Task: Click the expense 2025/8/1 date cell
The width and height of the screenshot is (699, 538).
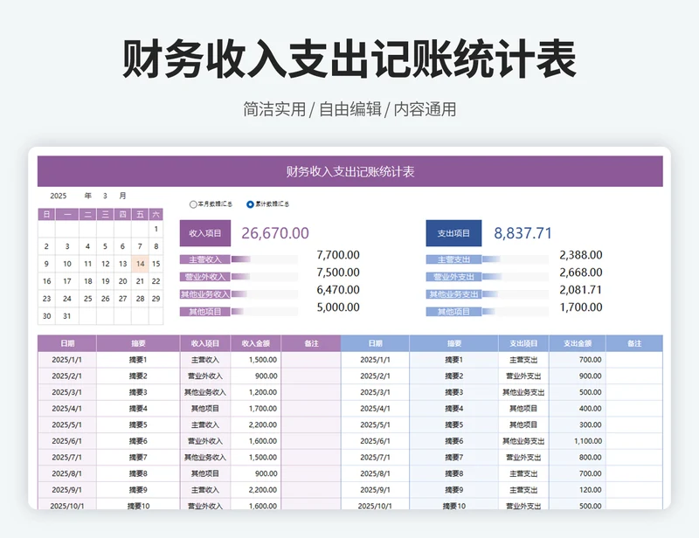Action: (x=376, y=473)
